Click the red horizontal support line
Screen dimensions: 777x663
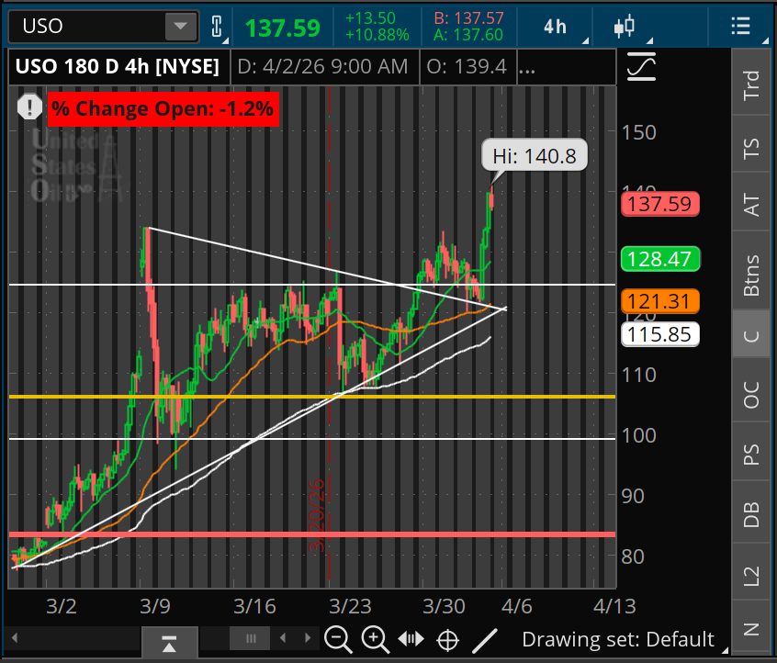point(312,534)
